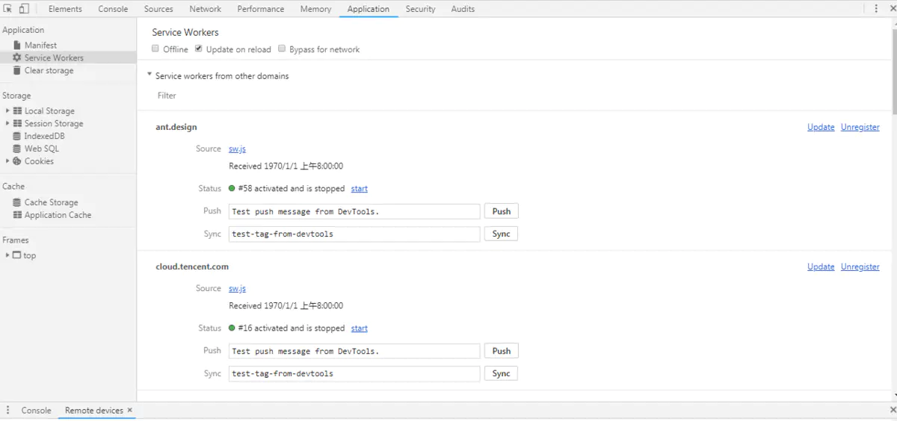Expand the Session Storage tree arrow

(8, 123)
